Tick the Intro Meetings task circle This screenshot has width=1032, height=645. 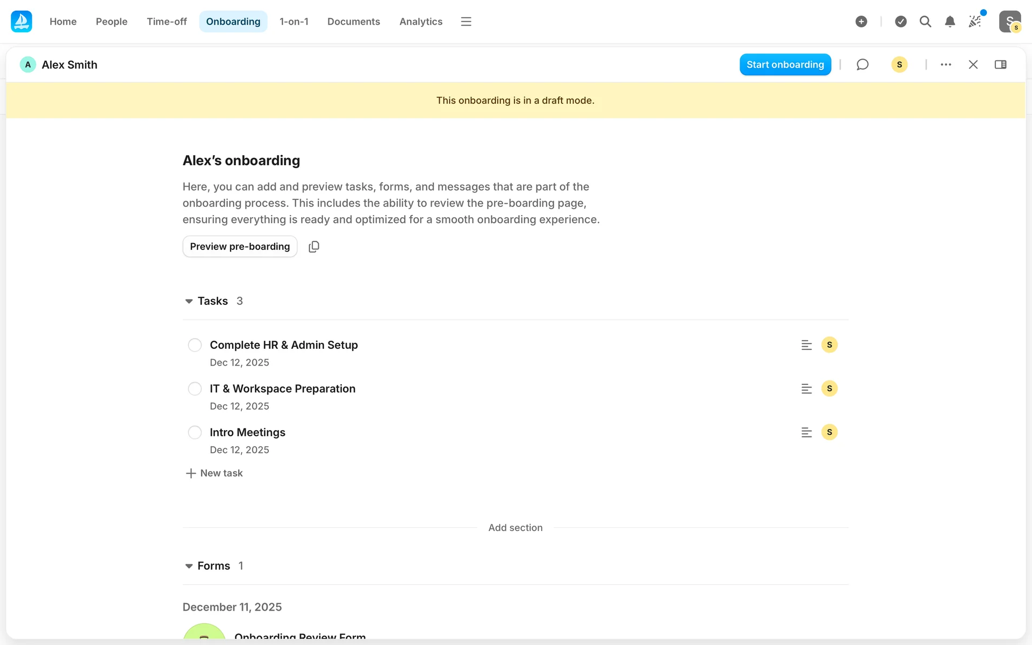point(195,432)
